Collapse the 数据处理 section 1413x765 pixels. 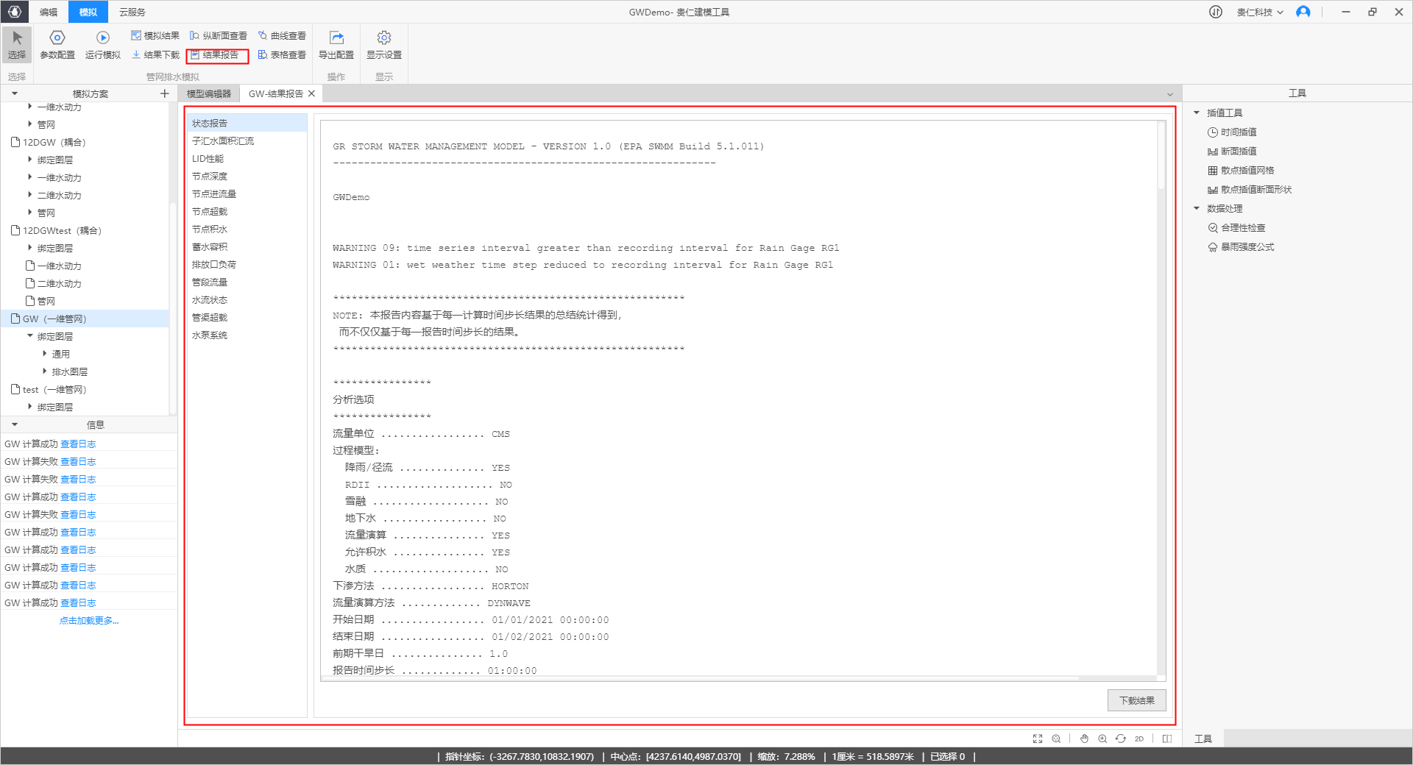[x=1197, y=208]
